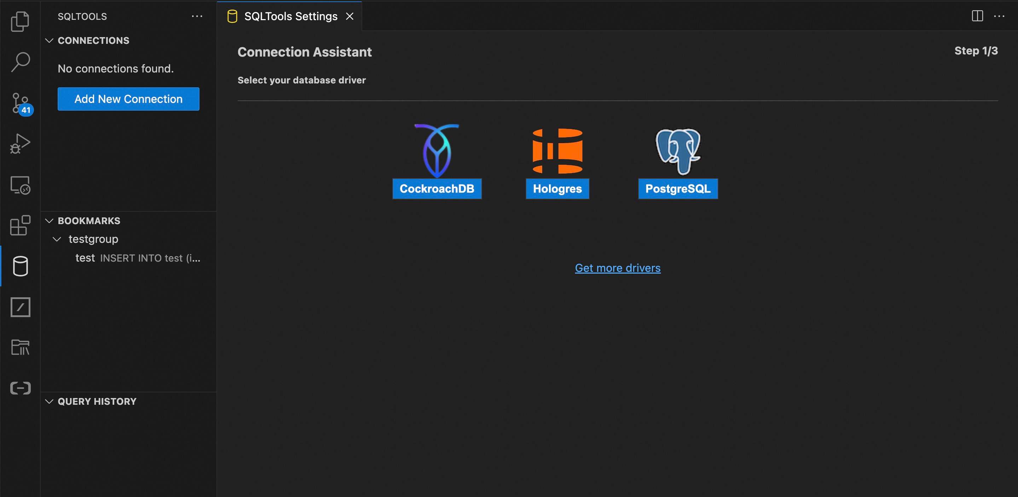Collapse the CONNECTIONS section

click(49, 40)
